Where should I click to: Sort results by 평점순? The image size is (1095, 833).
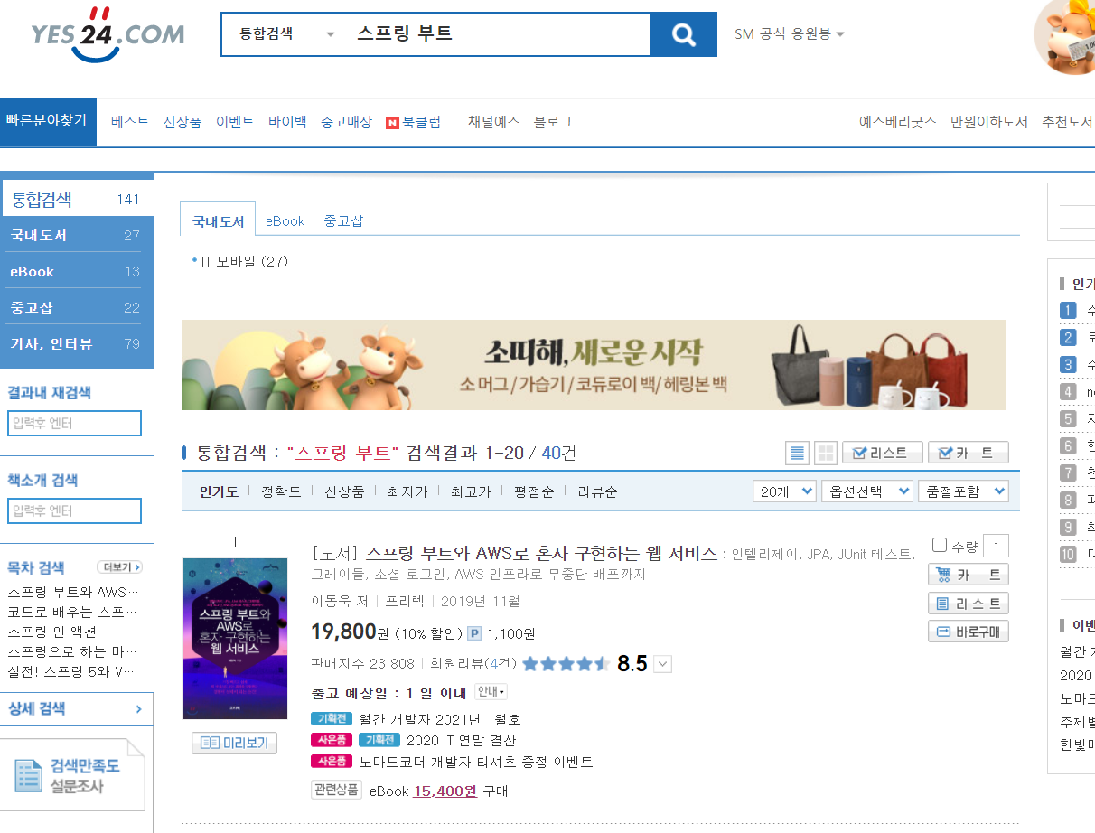point(534,491)
